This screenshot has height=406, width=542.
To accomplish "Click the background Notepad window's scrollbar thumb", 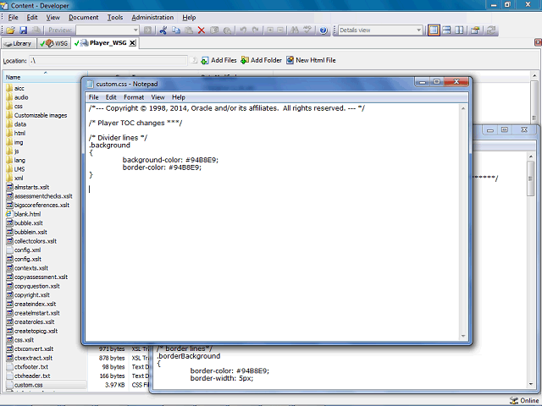I will [531, 178].
